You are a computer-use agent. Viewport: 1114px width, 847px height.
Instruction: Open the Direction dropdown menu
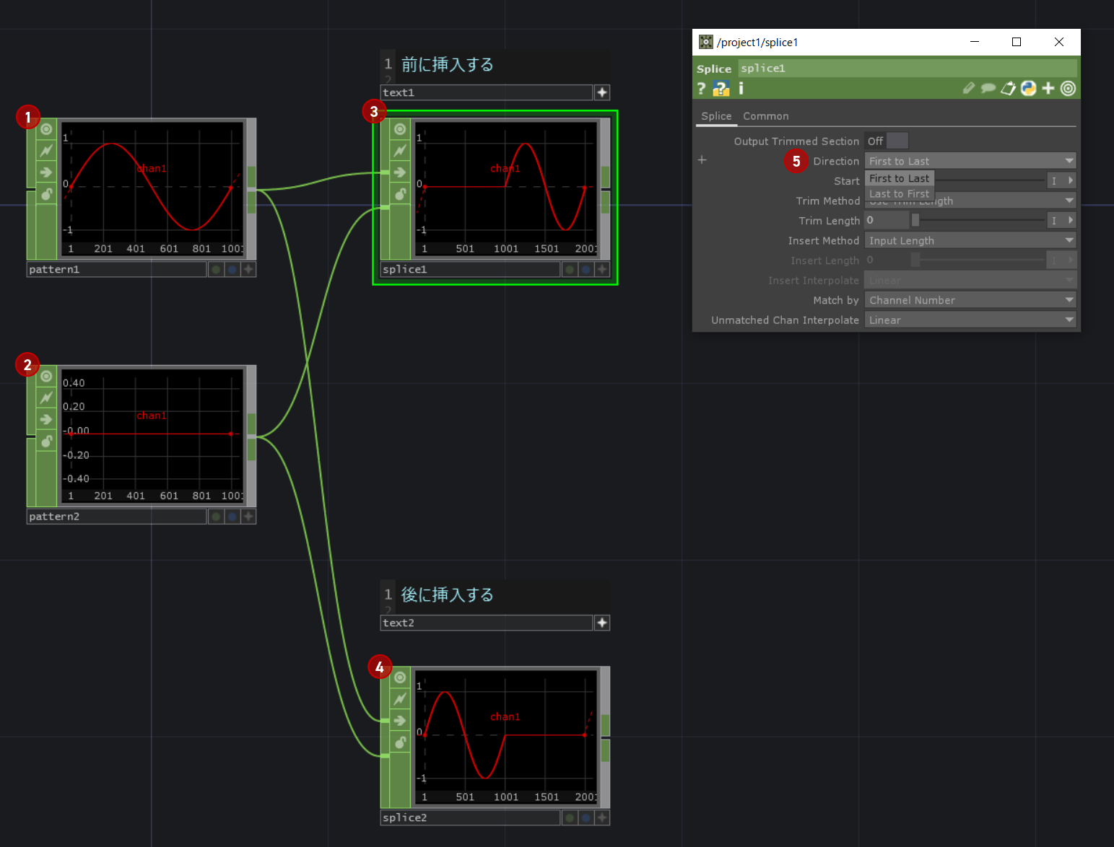pyautogui.click(x=970, y=161)
